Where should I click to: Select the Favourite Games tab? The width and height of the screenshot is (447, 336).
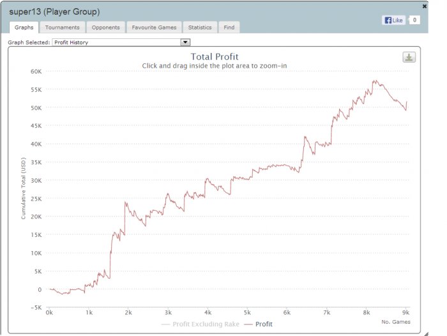[x=154, y=27]
